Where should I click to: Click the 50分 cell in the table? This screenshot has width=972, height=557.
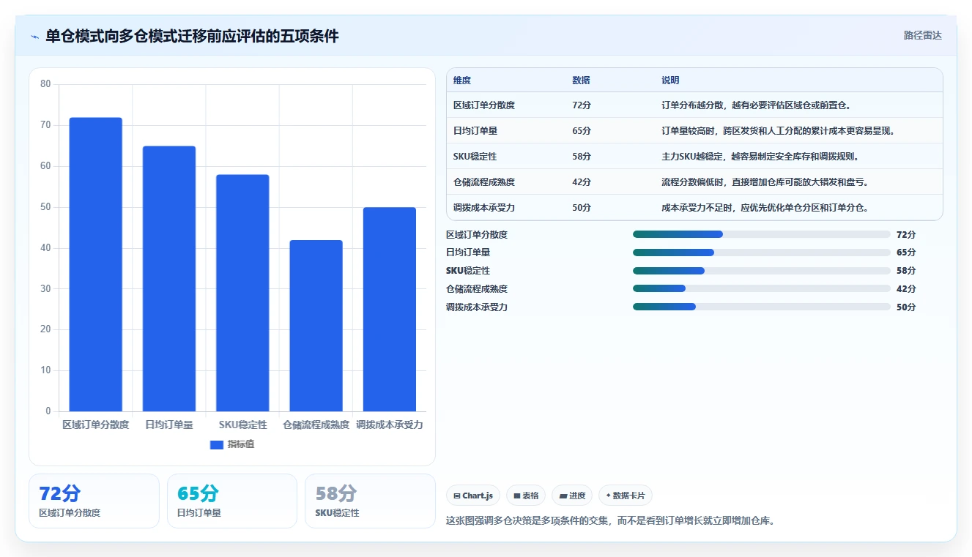pos(582,208)
